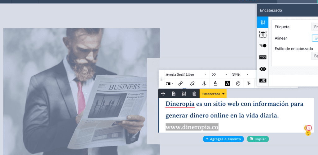This screenshot has height=155, width=318.
Task: Clear formatting with the Tx icon
Action: click(x=249, y=83)
